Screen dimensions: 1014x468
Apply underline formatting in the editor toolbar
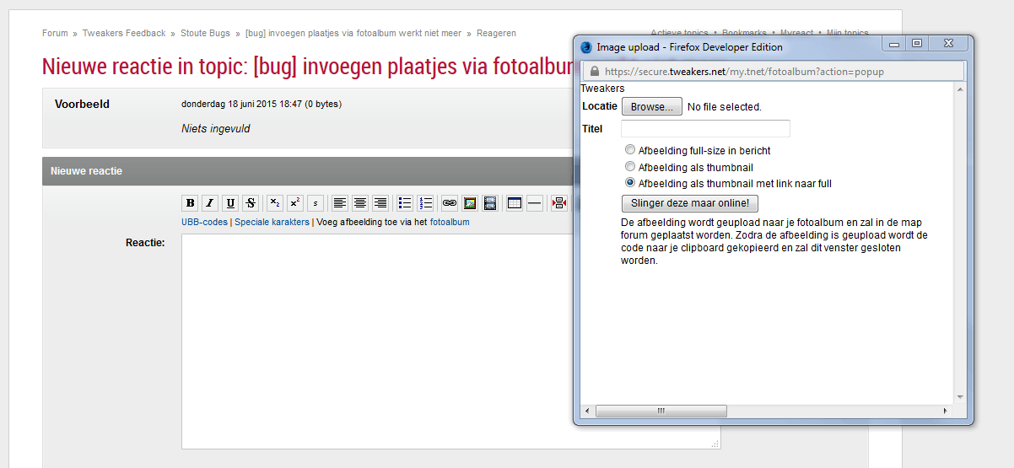tap(230, 203)
